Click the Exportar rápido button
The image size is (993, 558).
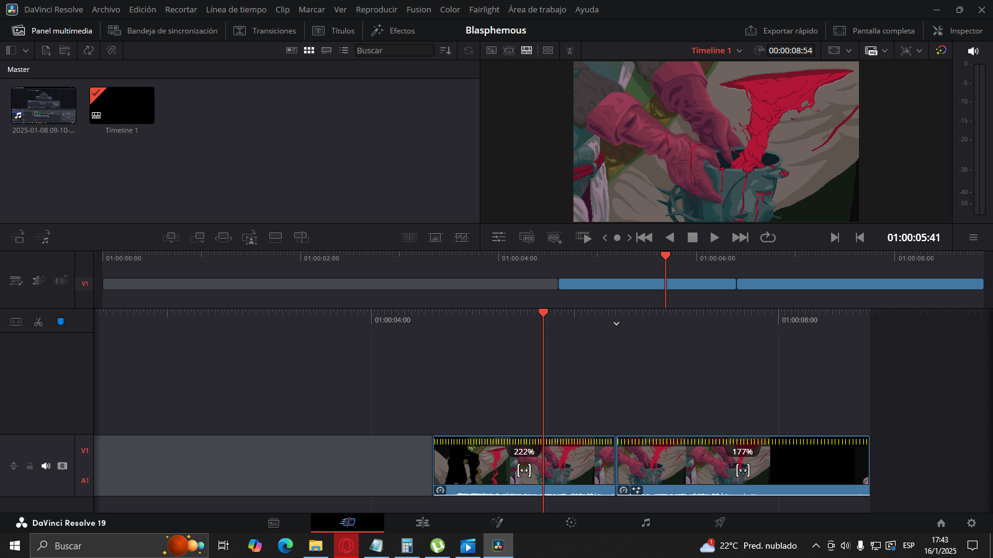coord(781,30)
